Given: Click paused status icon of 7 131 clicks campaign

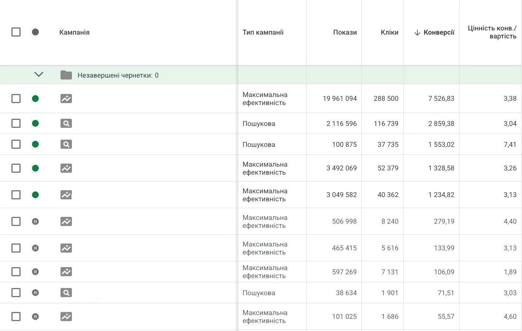Looking at the screenshot, I should (35, 272).
